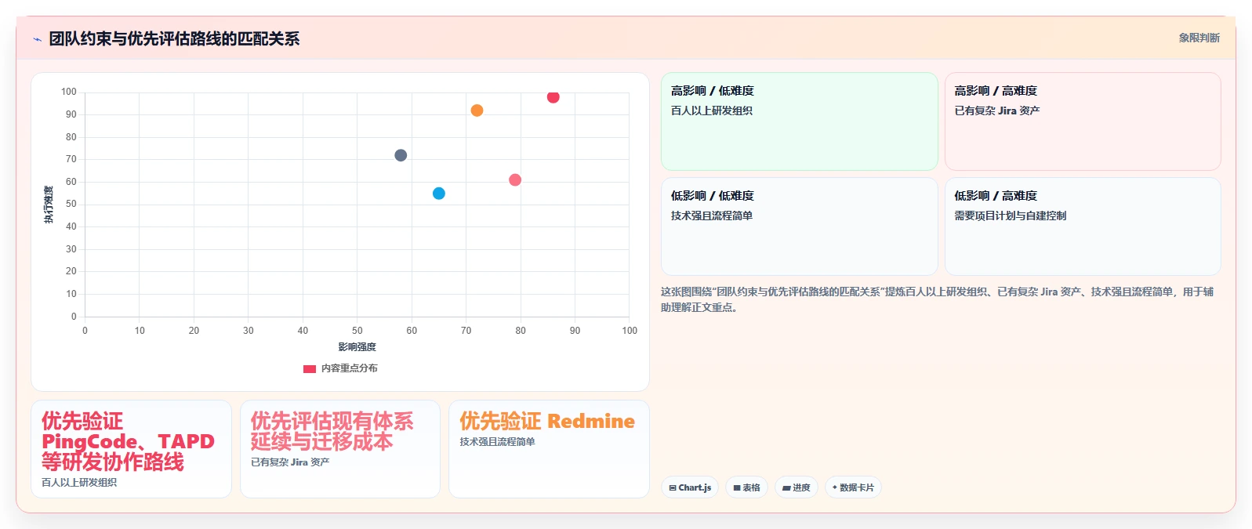The image size is (1252, 529).
Task: Click the text 百人以上研发组织 in green card
Action: click(x=712, y=111)
